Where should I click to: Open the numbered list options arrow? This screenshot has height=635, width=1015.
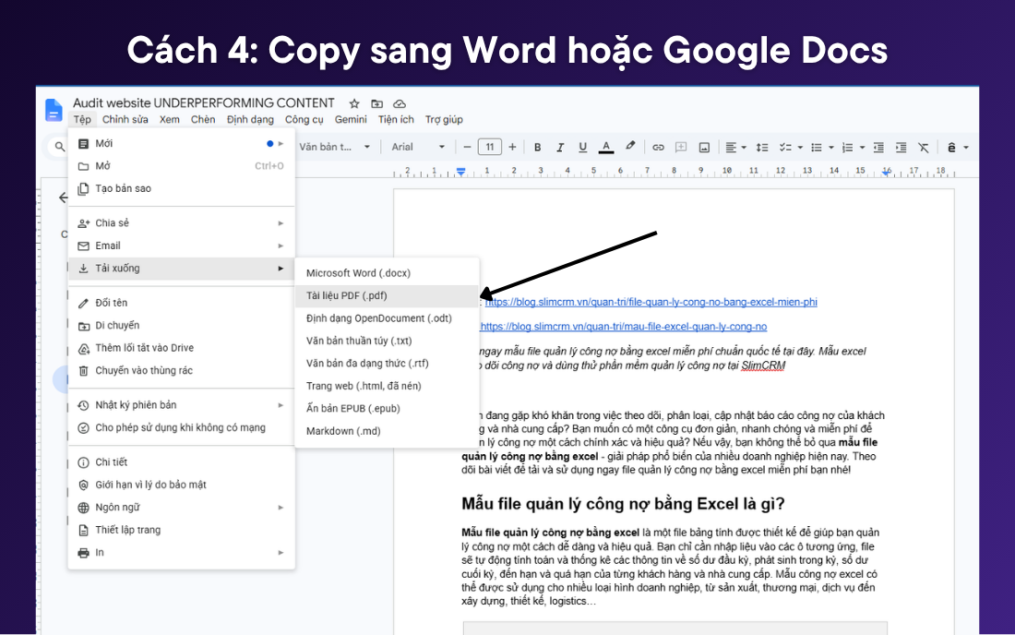[862, 148]
